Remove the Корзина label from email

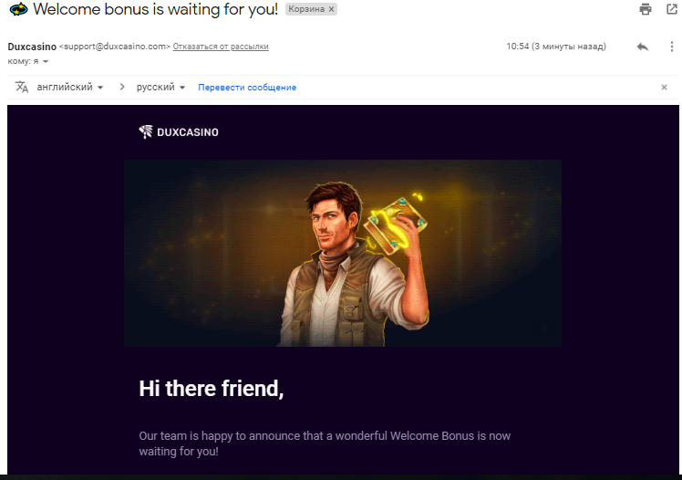pyautogui.click(x=331, y=9)
